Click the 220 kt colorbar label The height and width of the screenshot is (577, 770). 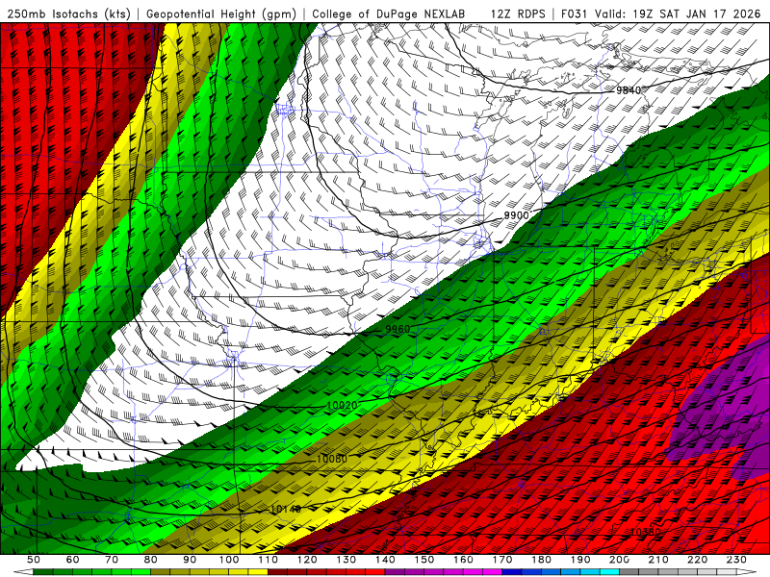pos(698,560)
